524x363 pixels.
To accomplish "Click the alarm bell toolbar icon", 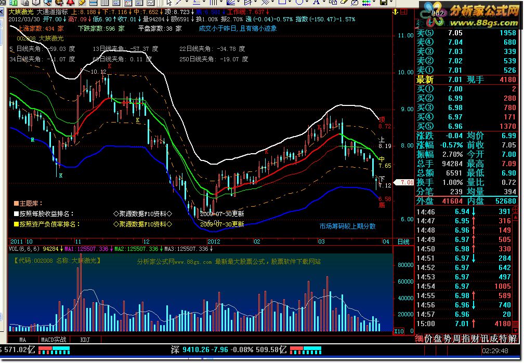I will pos(71,3).
